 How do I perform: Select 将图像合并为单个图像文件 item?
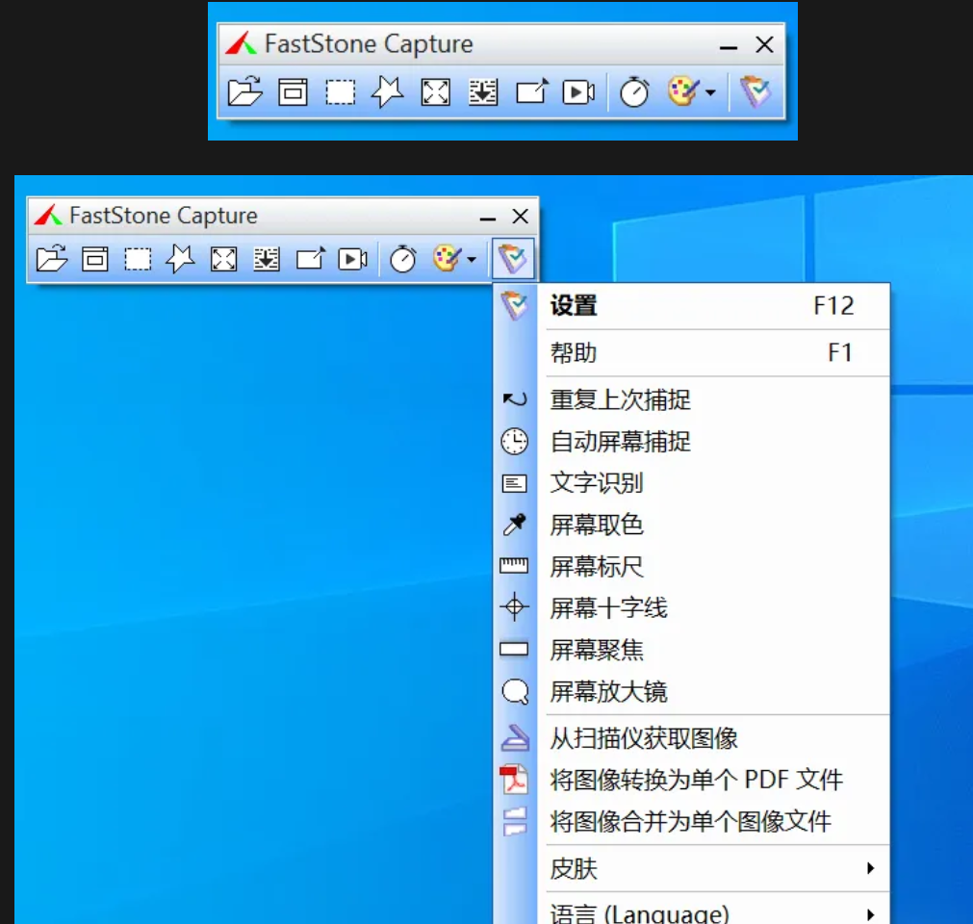click(691, 821)
